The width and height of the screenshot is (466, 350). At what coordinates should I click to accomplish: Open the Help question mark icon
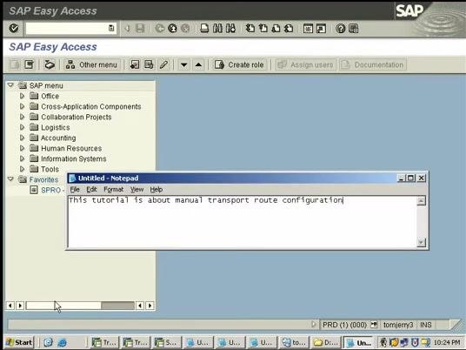340,29
